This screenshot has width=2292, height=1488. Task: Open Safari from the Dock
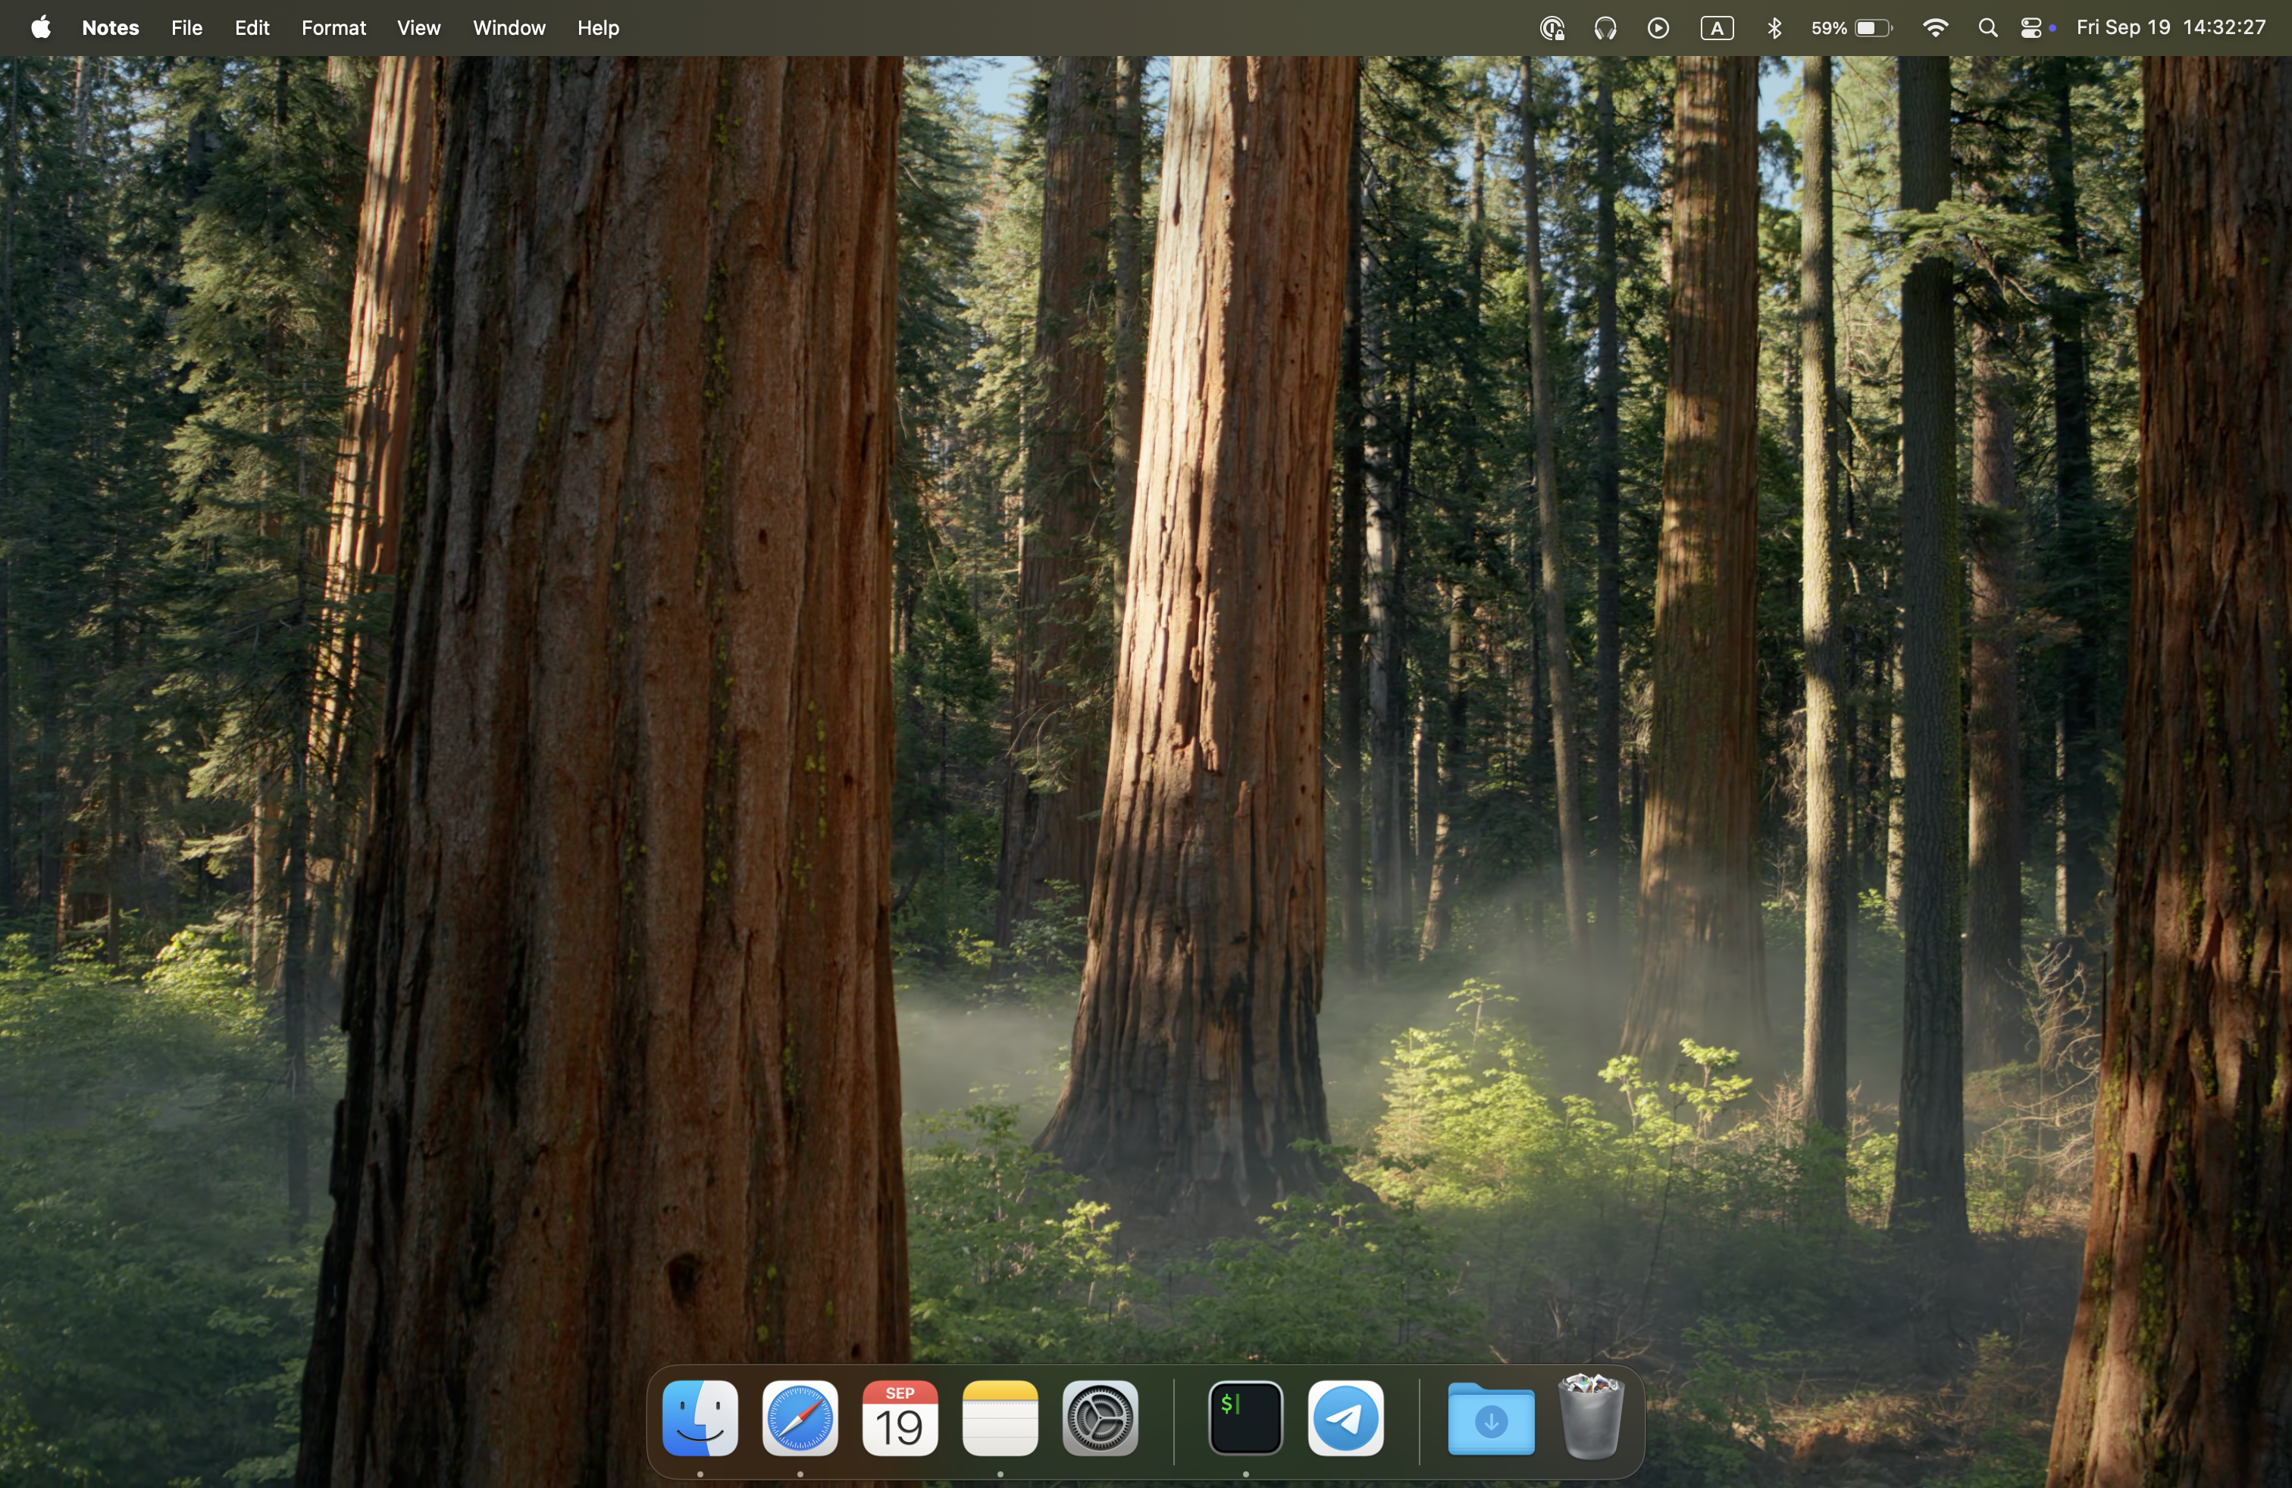[800, 1419]
